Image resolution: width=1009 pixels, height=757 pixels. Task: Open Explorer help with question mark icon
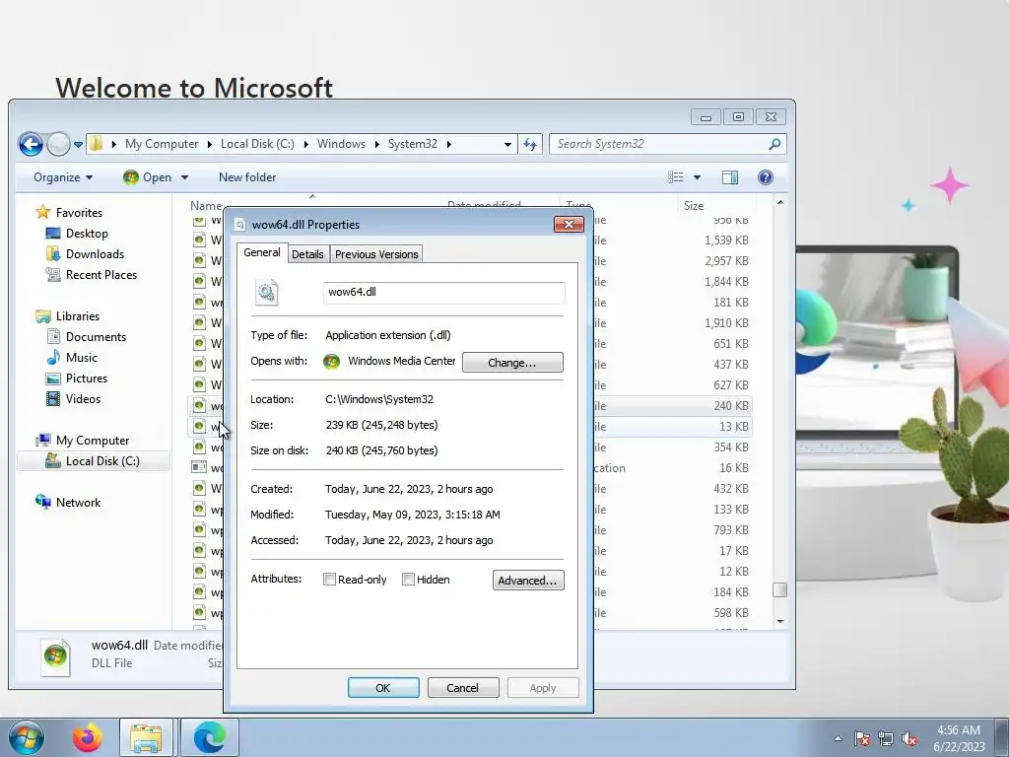pyautogui.click(x=765, y=177)
